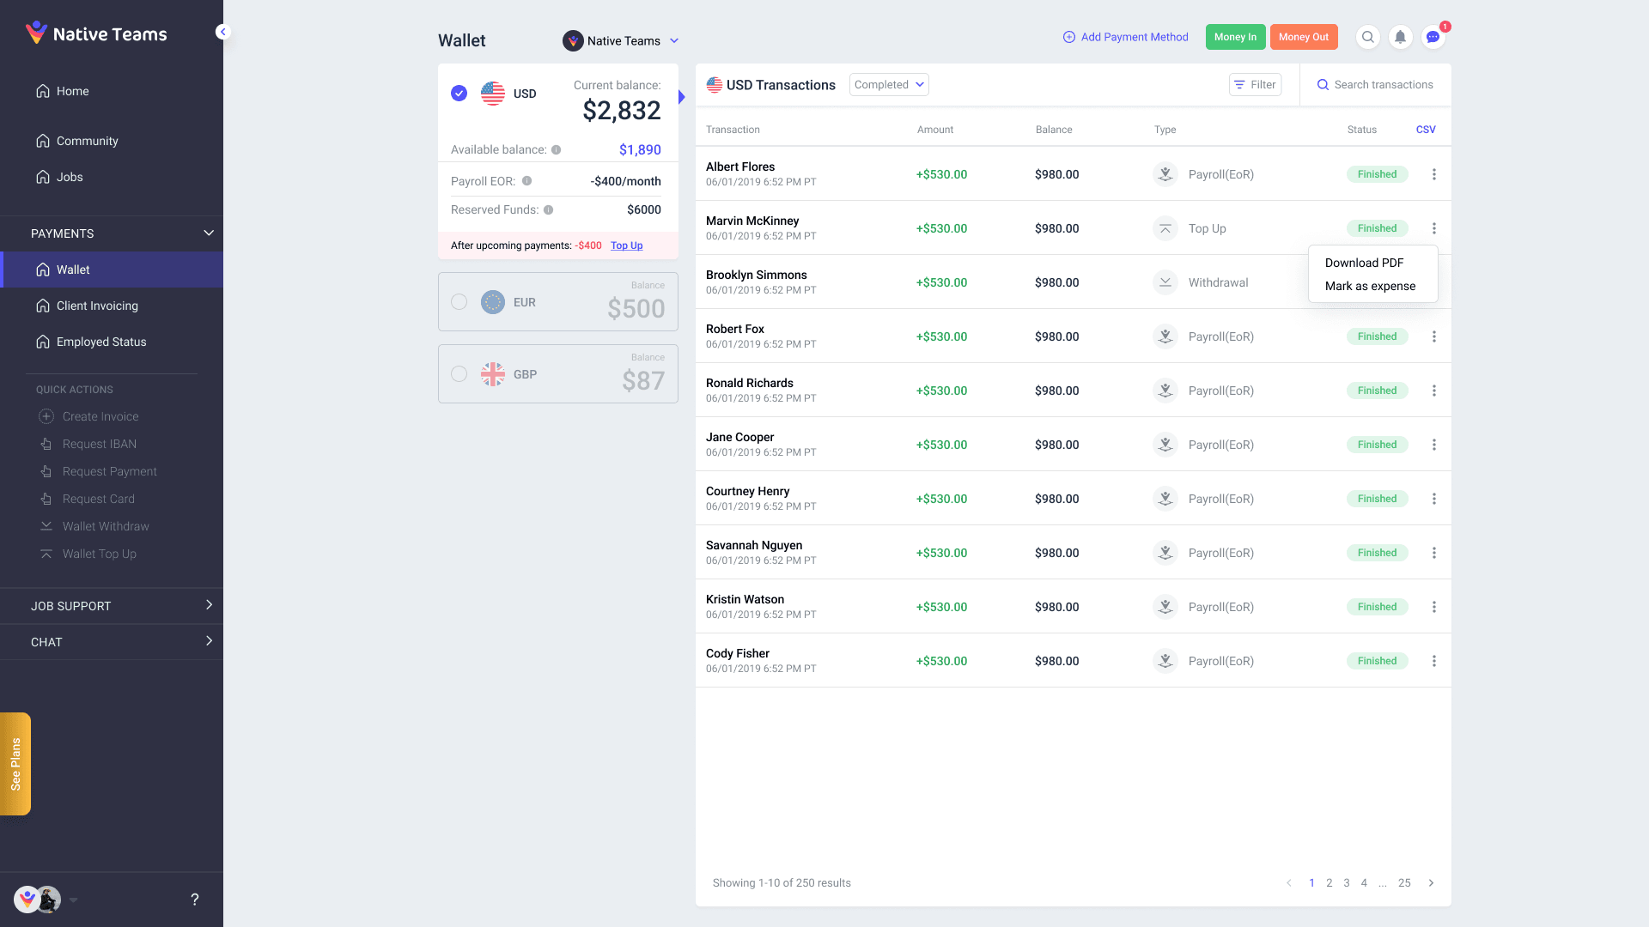1649x927 pixels.
Task: Click Wallet Top Up quick action
Action: click(x=88, y=554)
